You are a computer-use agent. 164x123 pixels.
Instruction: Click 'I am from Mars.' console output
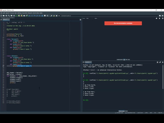coord(89,92)
